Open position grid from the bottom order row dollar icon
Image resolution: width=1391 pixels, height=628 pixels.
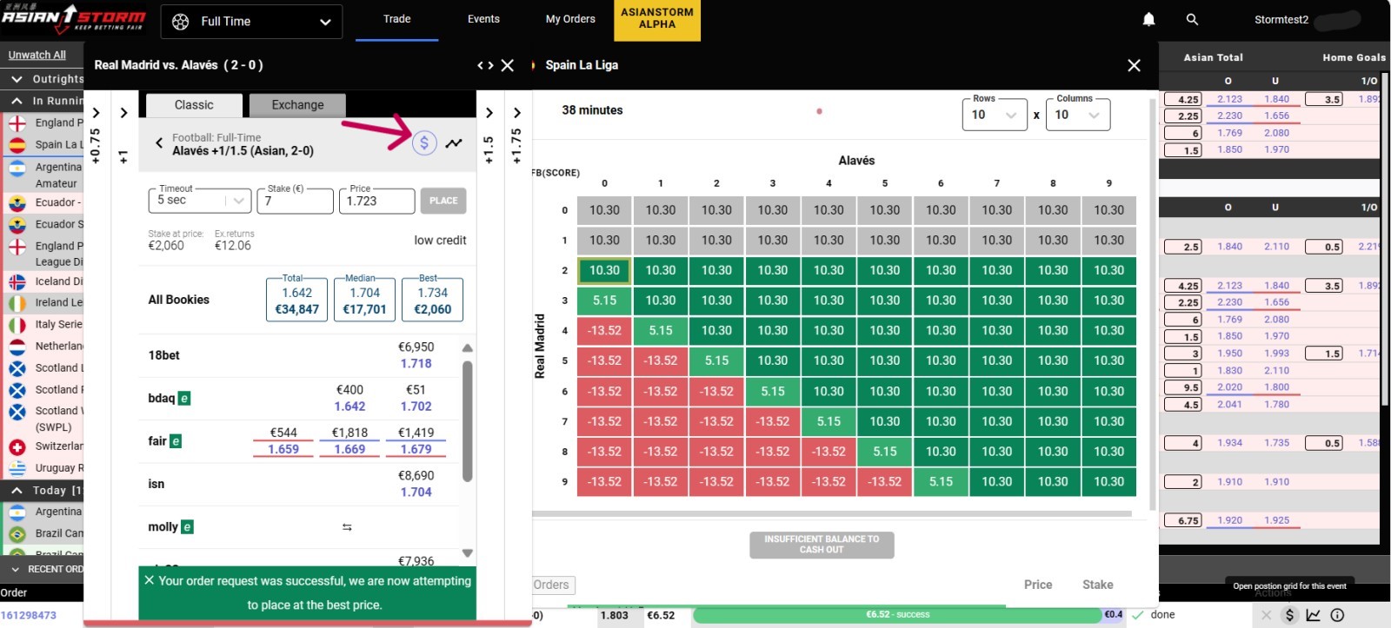point(1289,615)
